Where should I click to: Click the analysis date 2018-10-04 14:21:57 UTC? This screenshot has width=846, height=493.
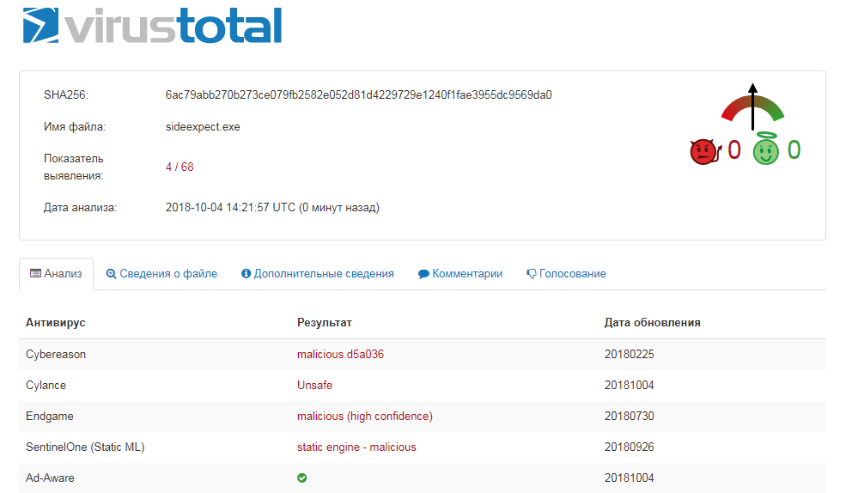(x=272, y=208)
